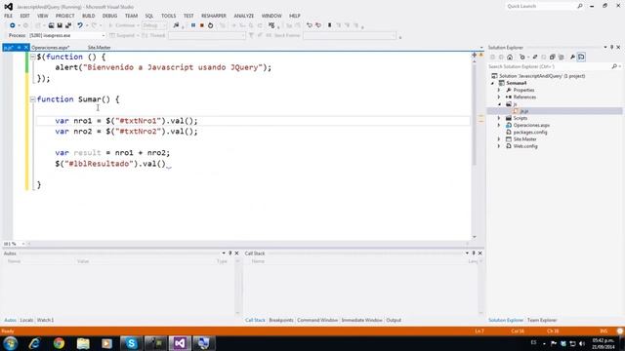Open File Explorer from the taskbar
Image resolution: width=625 pixels, height=351 pixels.
coord(83,343)
